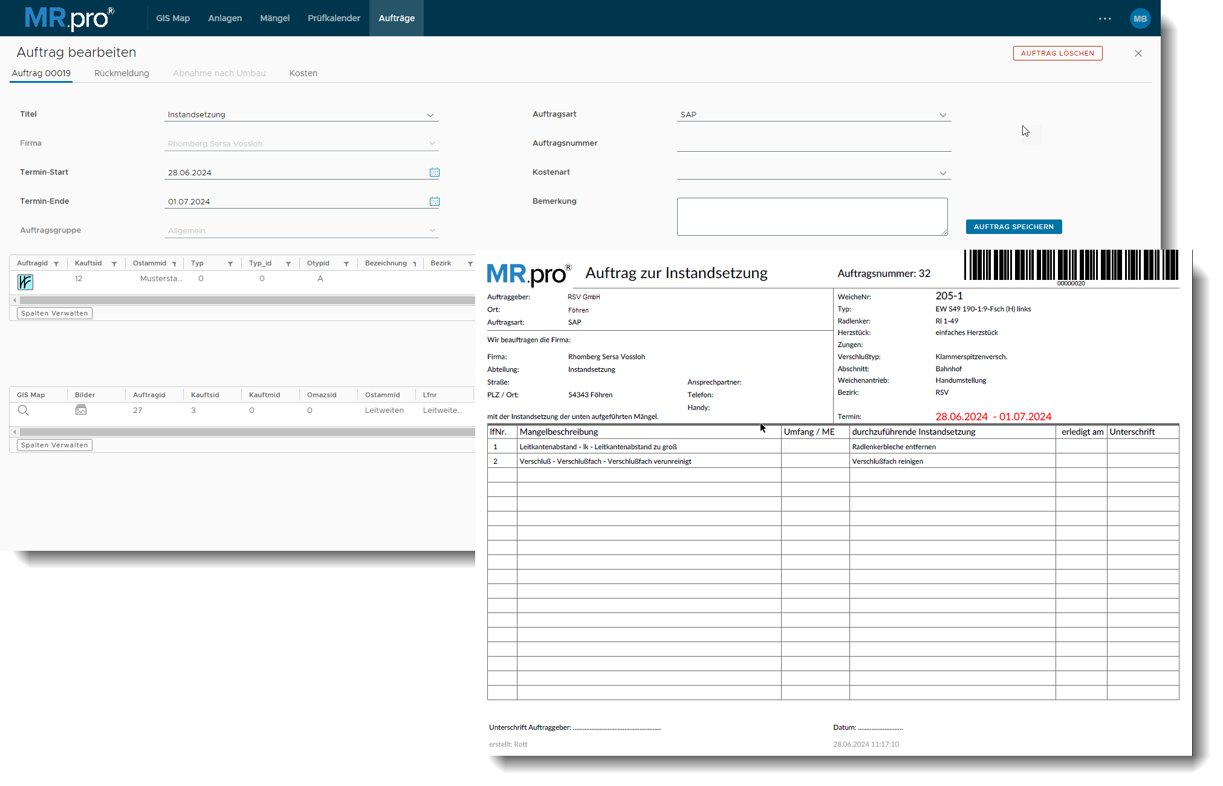Click the calendar icon next to Termin-Ende
This screenshot has width=1223, height=786.
click(434, 201)
